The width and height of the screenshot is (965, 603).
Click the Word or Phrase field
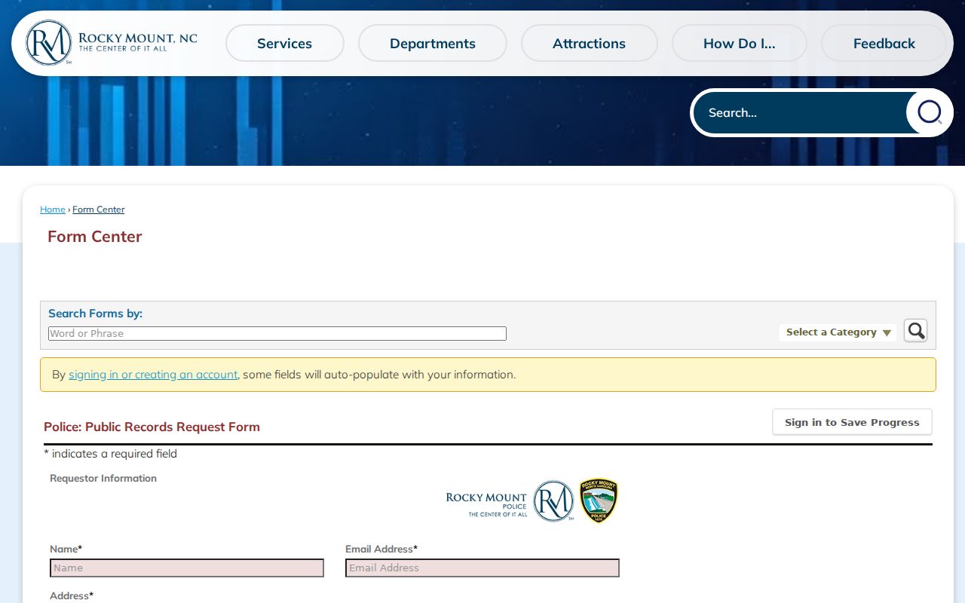tap(277, 333)
